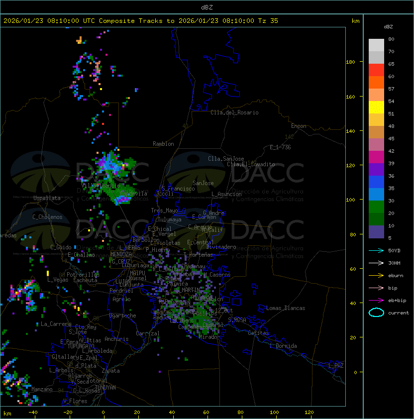Click the 'Encon' place label
The width and height of the screenshot is (414, 419).
click(299, 126)
